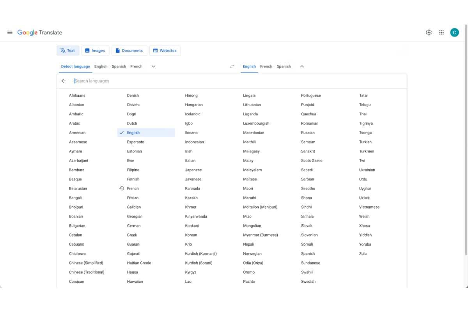Swap source and target languages
Screen dimensions: 468x312
click(x=232, y=67)
